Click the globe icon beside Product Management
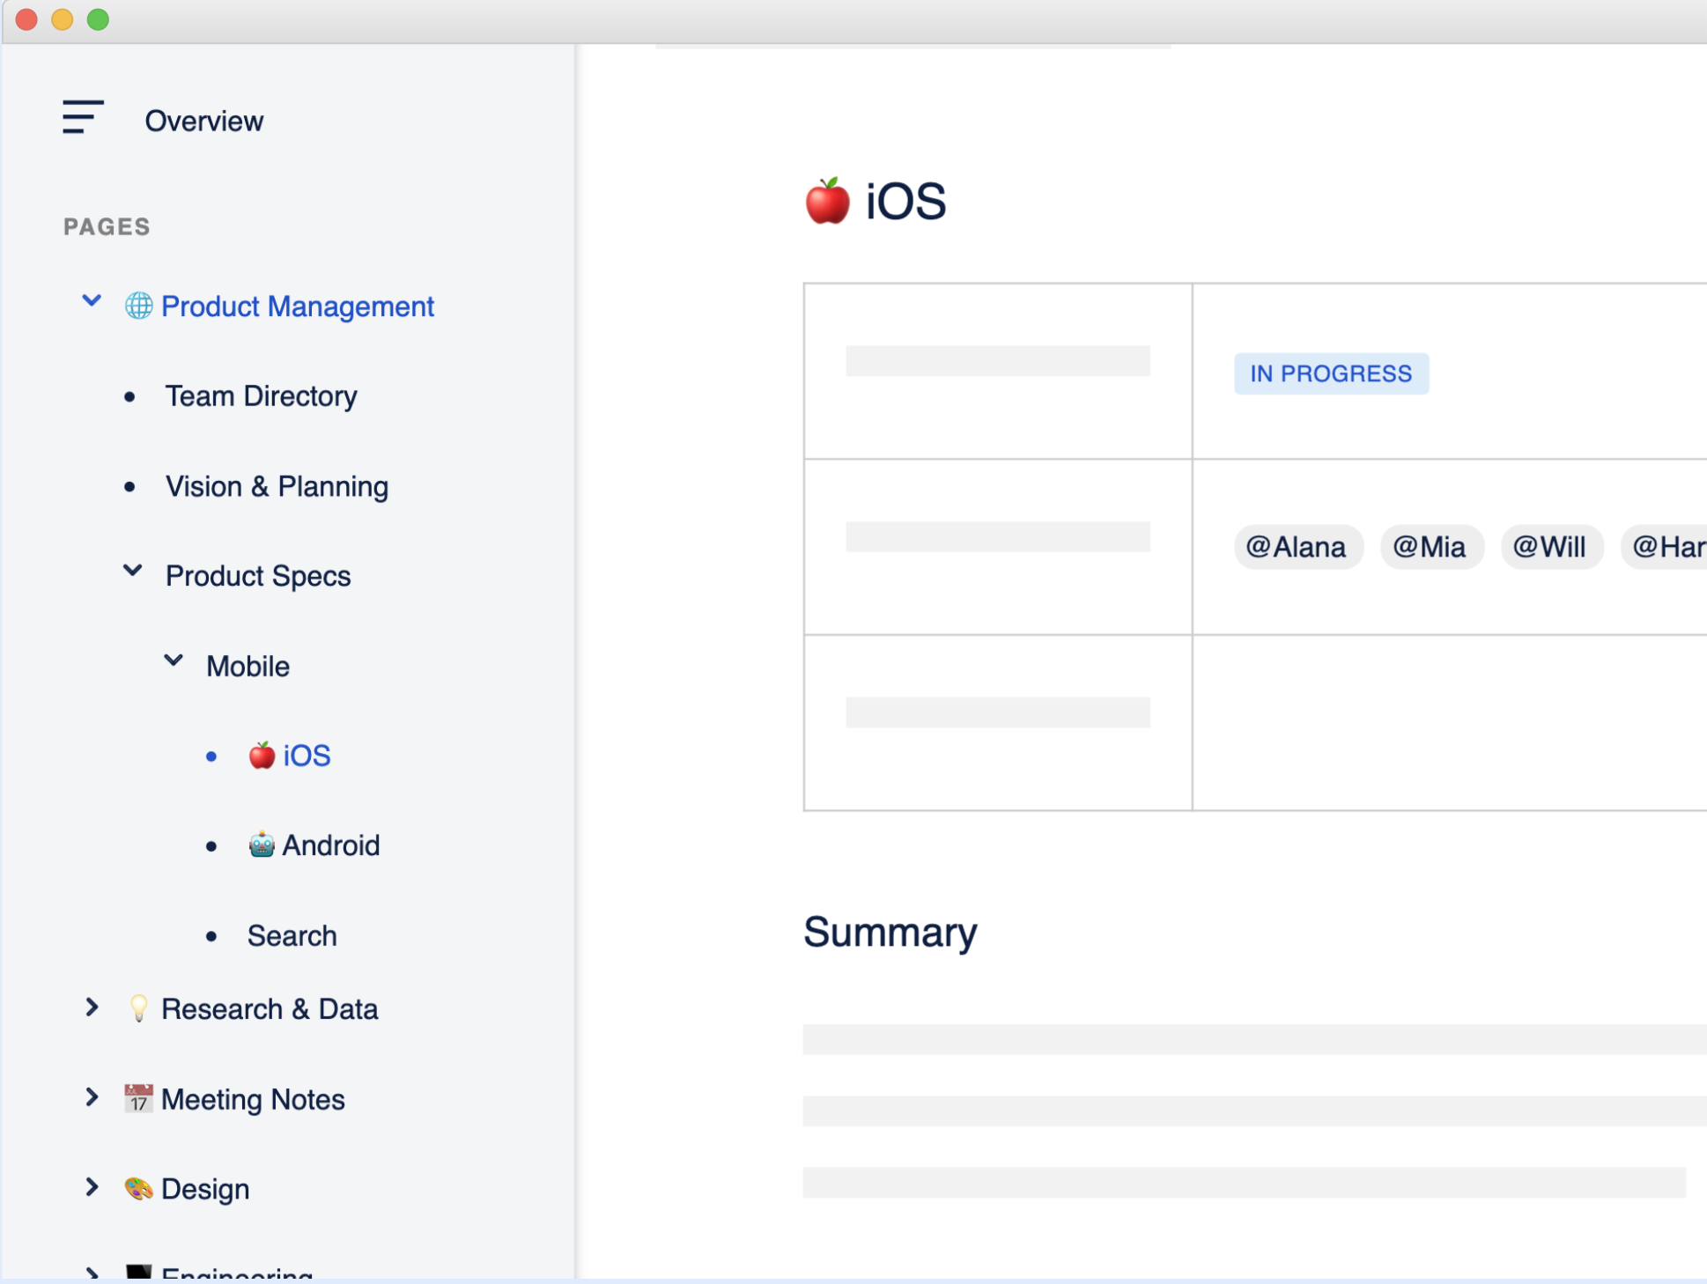This screenshot has width=1707, height=1284. [137, 306]
